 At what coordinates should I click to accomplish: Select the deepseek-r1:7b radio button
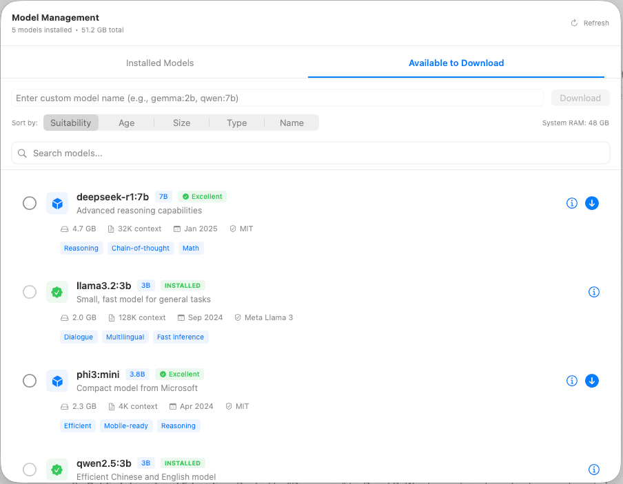click(x=30, y=203)
